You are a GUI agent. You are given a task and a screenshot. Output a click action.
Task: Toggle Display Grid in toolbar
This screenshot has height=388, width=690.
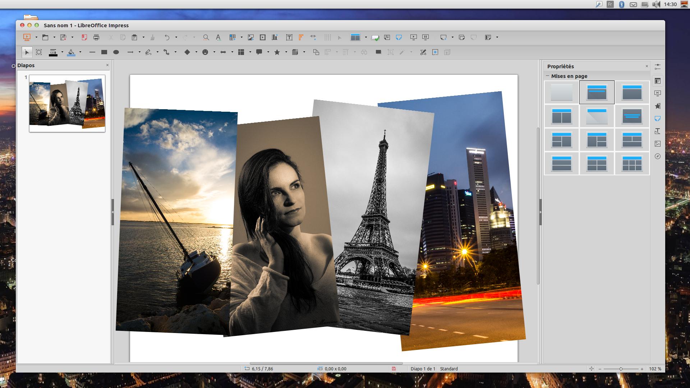click(327, 37)
